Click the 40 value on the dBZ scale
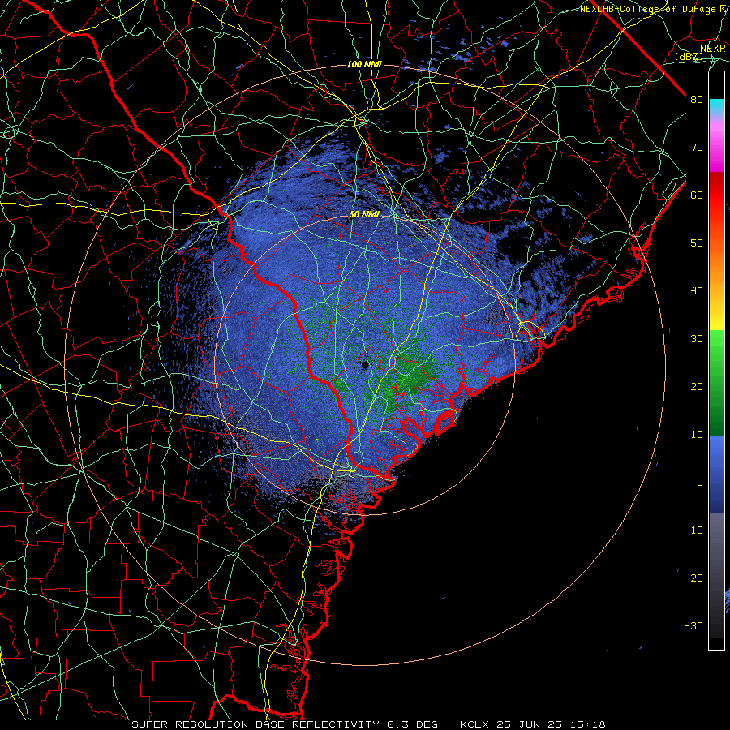This screenshot has height=730, width=730. [x=697, y=291]
